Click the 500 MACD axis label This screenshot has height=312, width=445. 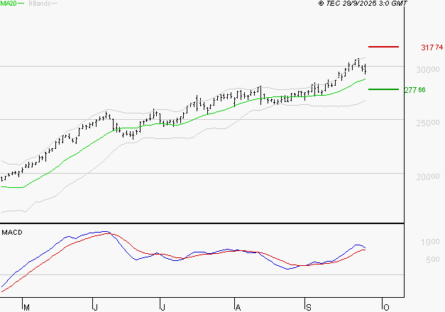pyautogui.click(x=432, y=260)
